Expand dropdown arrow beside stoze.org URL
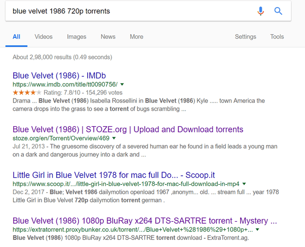Image resolution: width=305 pixels, height=247 pixels. (x=114, y=138)
